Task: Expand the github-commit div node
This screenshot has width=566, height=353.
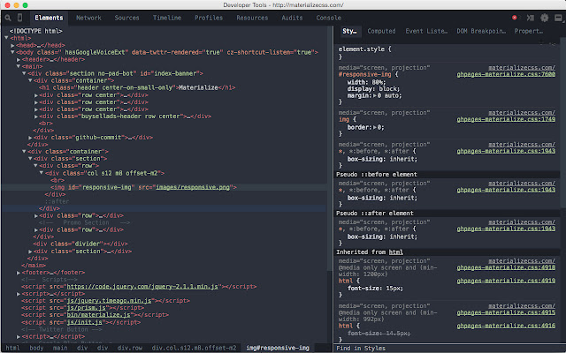Action: point(32,137)
